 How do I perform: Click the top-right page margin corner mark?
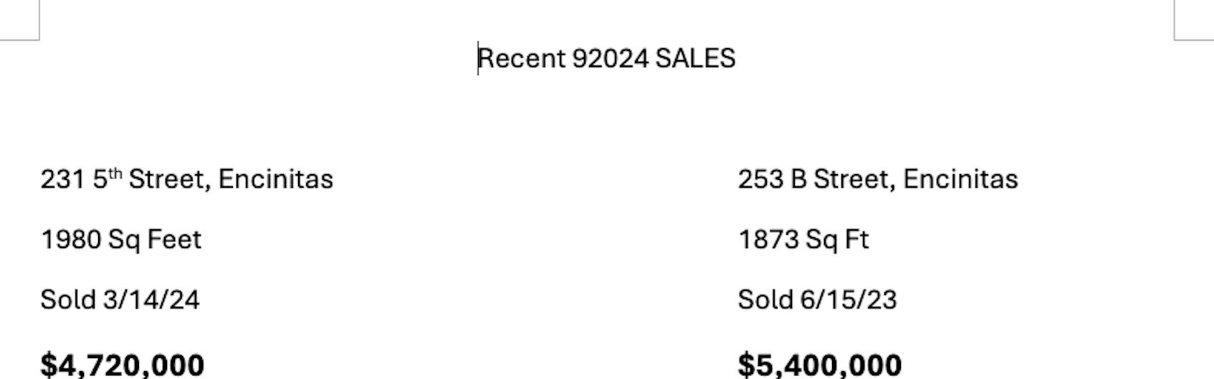tap(1194, 20)
